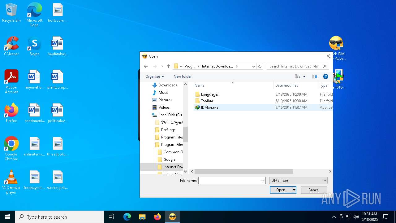This screenshot has width=396, height=223.
Task: Select the continueni Word document icon
Action: 34,113
